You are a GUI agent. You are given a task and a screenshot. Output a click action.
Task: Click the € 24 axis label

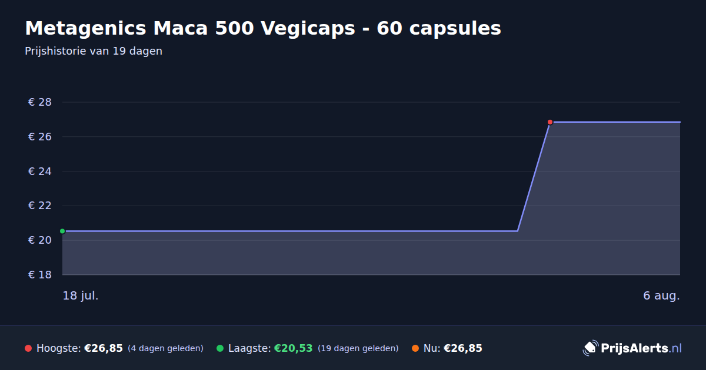pyautogui.click(x=40, y=171)
